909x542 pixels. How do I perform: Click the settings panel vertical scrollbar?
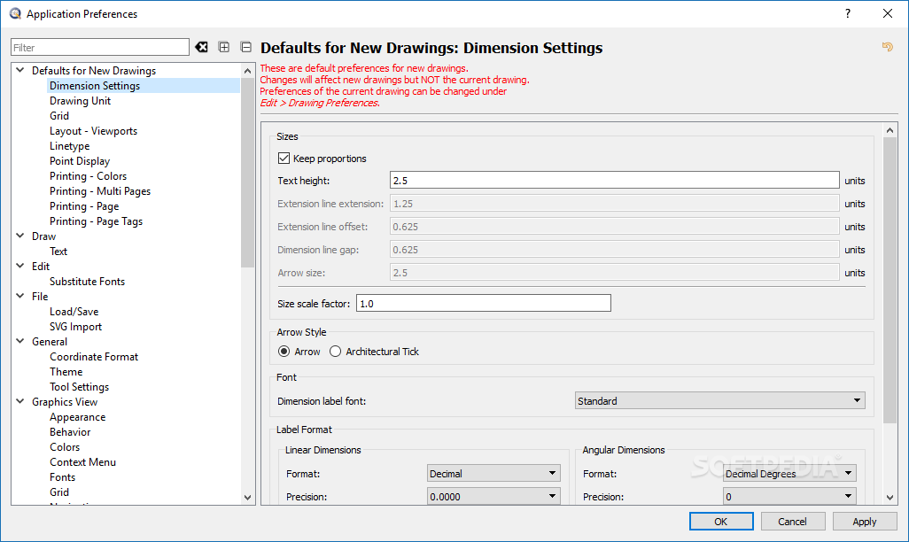890,281
